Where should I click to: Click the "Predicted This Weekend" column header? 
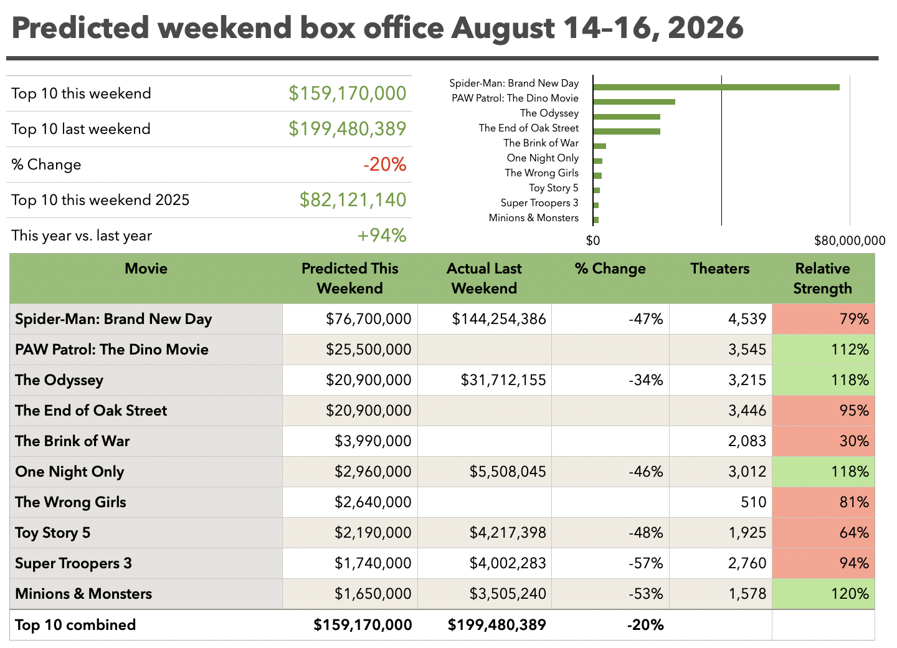[x=350, y=279]
